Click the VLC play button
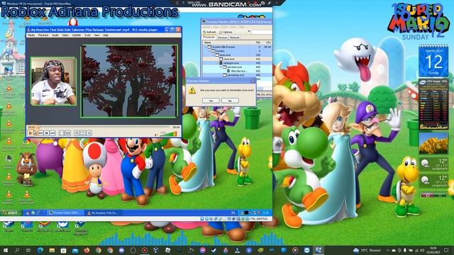This screenshot has height=255, width=454. click(31, 133)
